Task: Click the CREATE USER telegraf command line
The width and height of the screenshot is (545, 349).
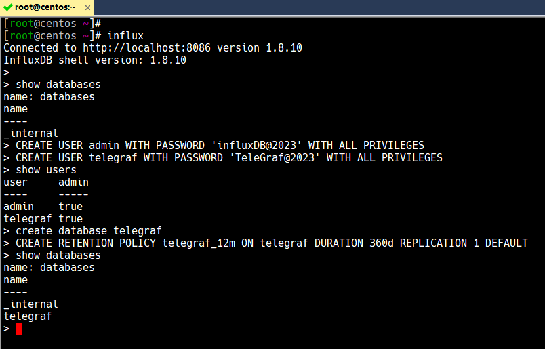Action: [228, 158]
